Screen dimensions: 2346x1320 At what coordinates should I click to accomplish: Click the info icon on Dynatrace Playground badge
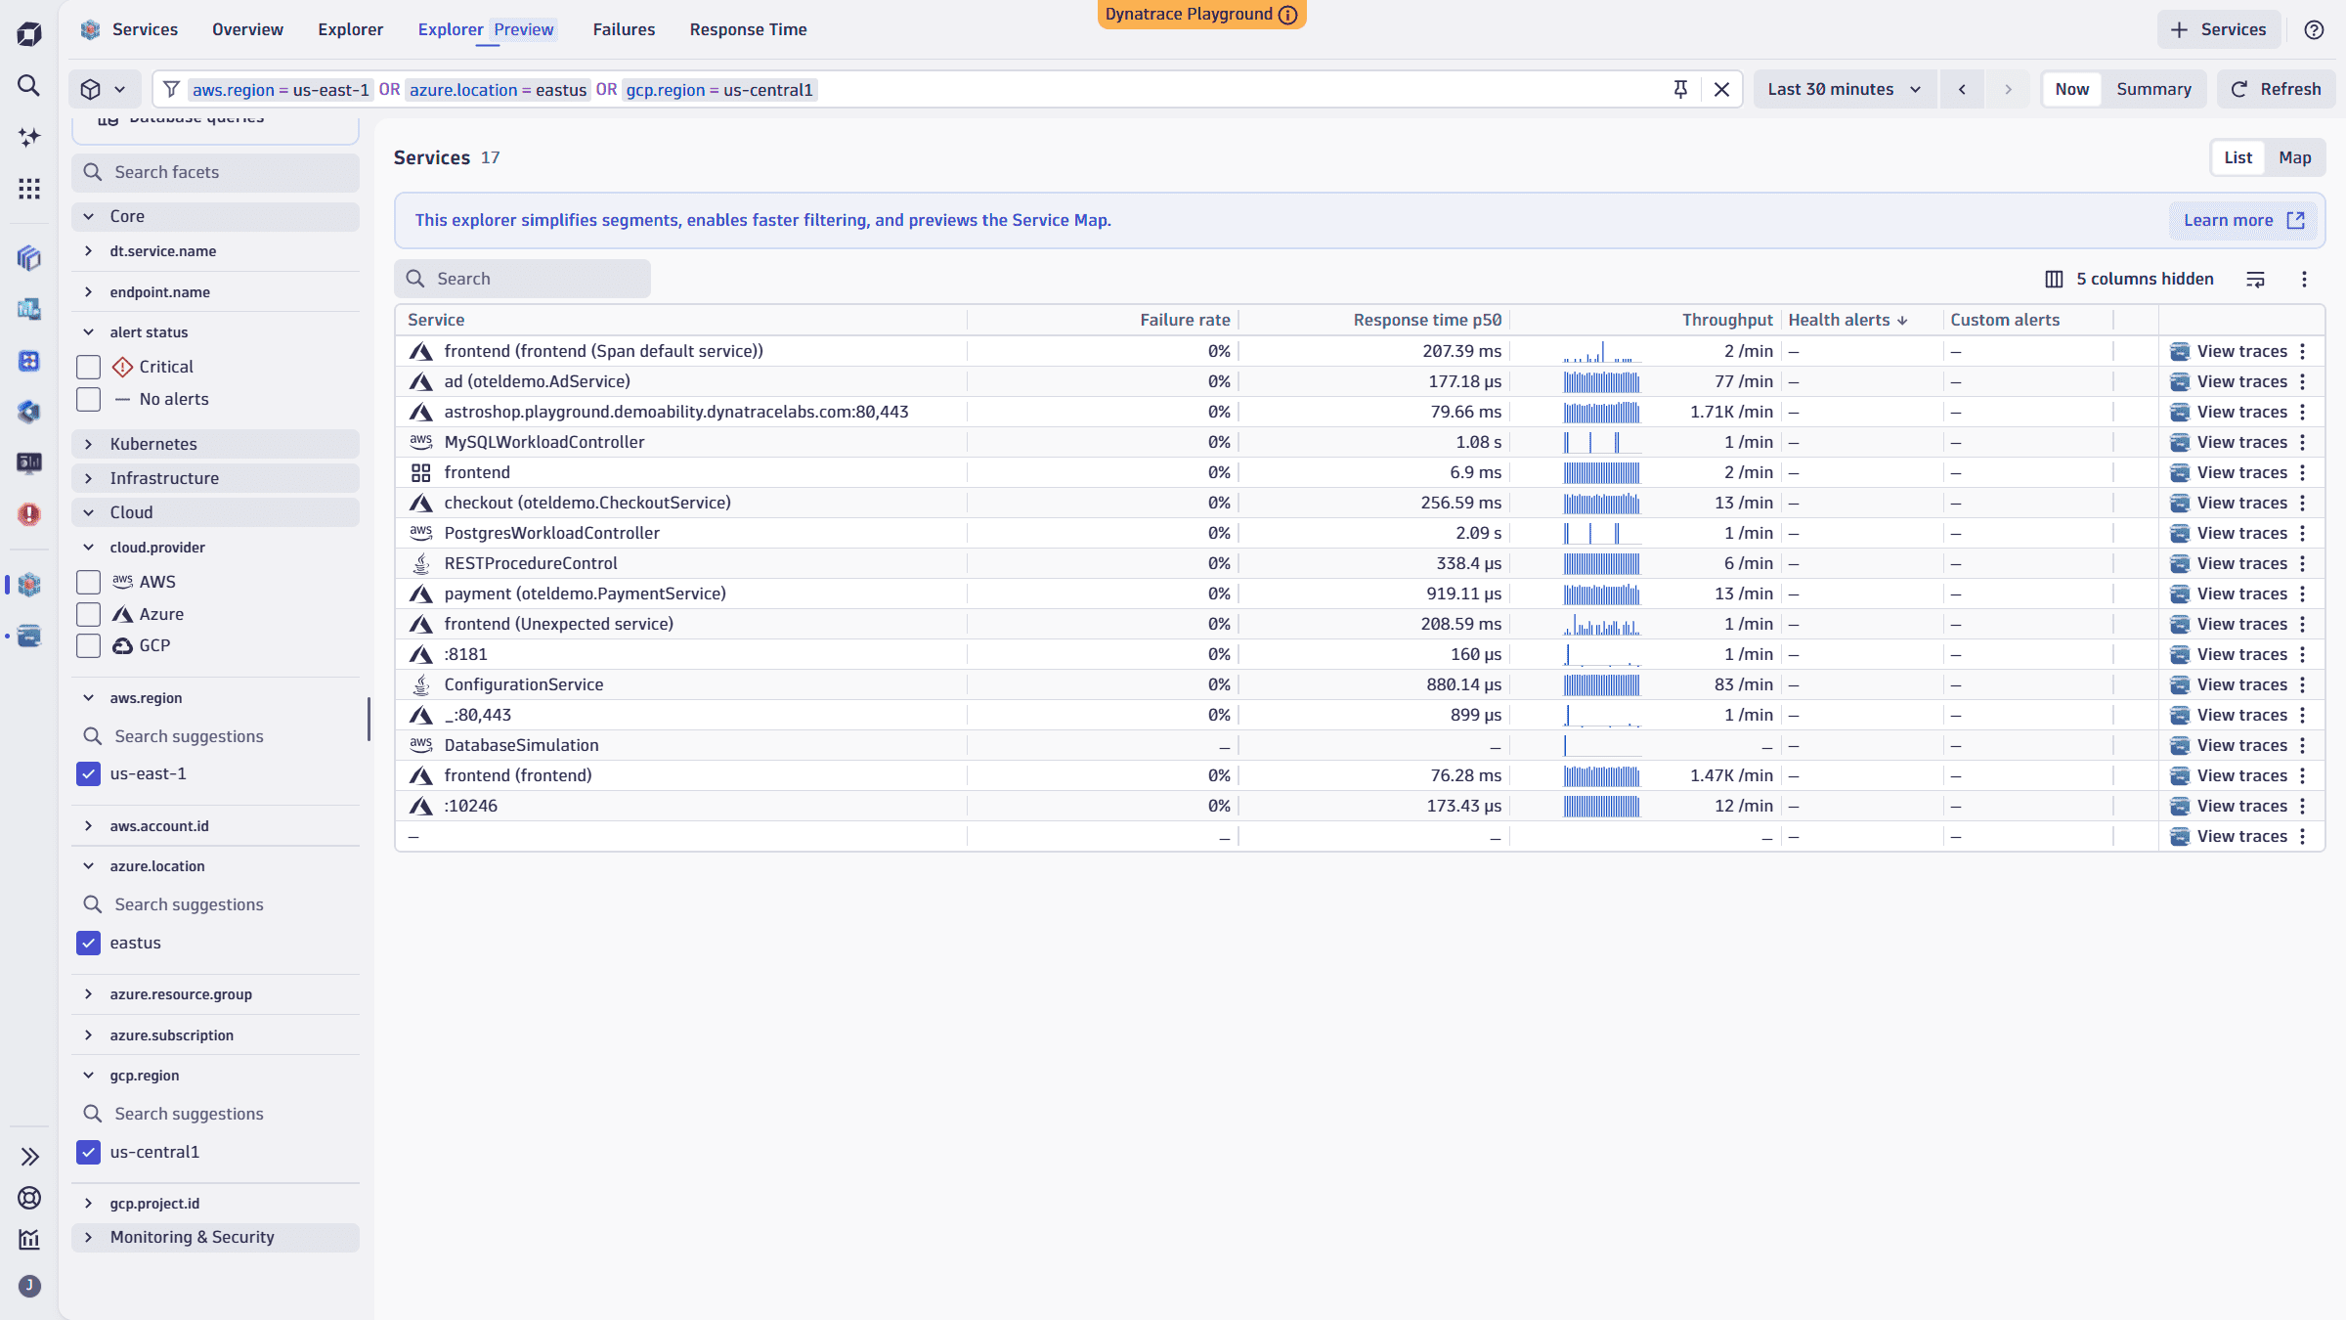coord(1288,15)
